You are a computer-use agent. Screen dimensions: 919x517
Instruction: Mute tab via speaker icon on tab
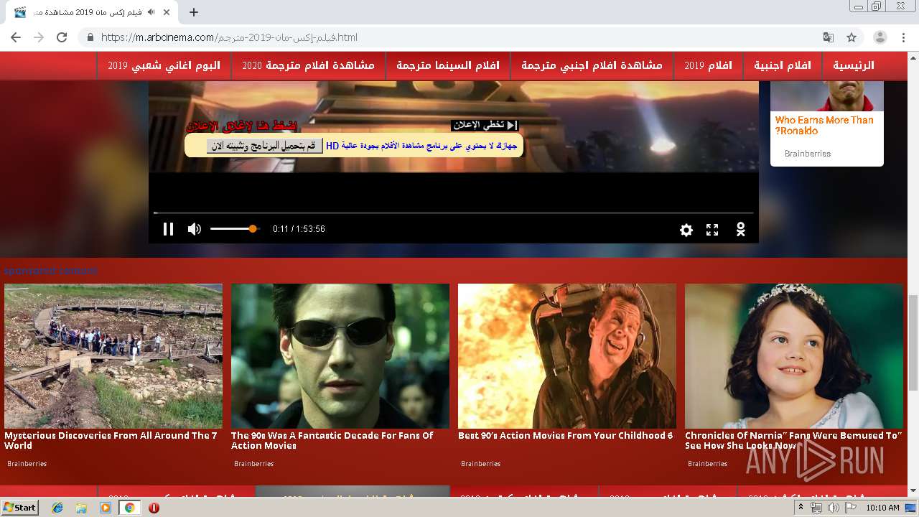(x=151, y=12)
